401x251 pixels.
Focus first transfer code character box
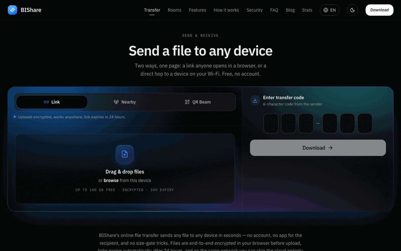(x=271, y=123)
